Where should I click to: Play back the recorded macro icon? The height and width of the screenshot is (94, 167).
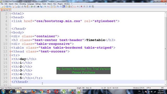tap(87, 7)
